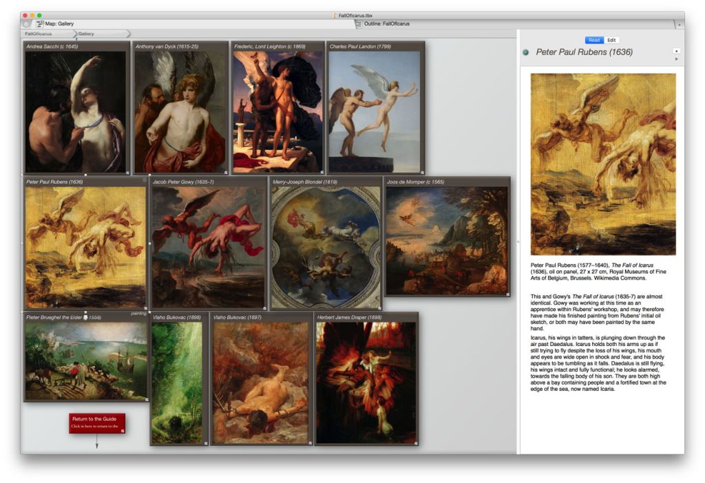Click the green badge dot beside note title
The width and height of the screenshot is (705, 483).
click(526, 52)
